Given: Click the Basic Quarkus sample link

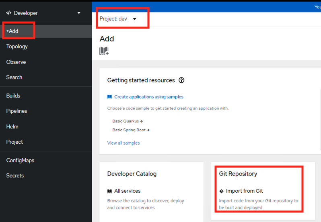Looking at the screenshot, I should tap(127, 121).
